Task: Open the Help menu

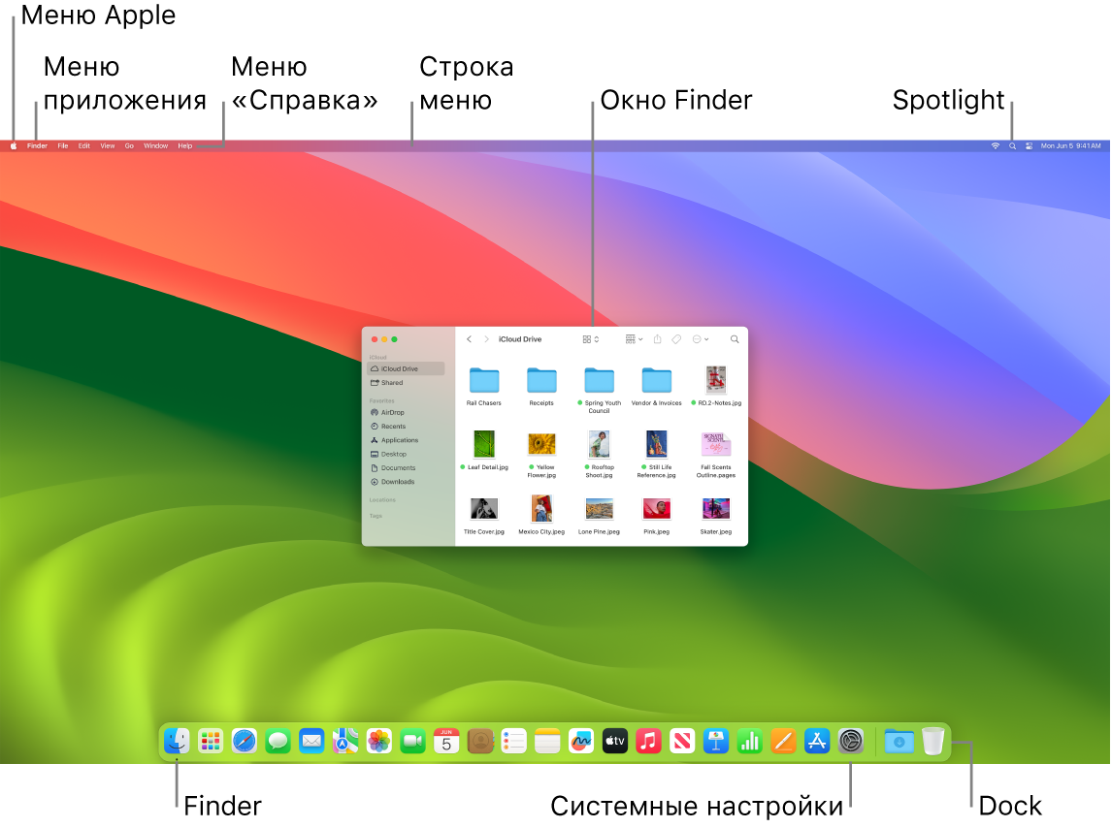Action: coord(184,145)
